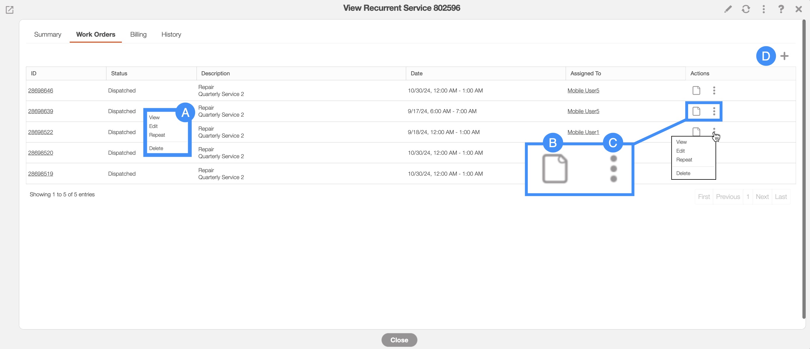This screenshot has height=349, width=810.
Task: Click the pencil edit icon in header
Action: pos(728,9)
